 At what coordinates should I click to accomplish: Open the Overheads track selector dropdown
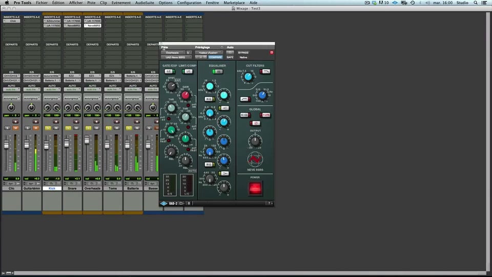[173, 52]
